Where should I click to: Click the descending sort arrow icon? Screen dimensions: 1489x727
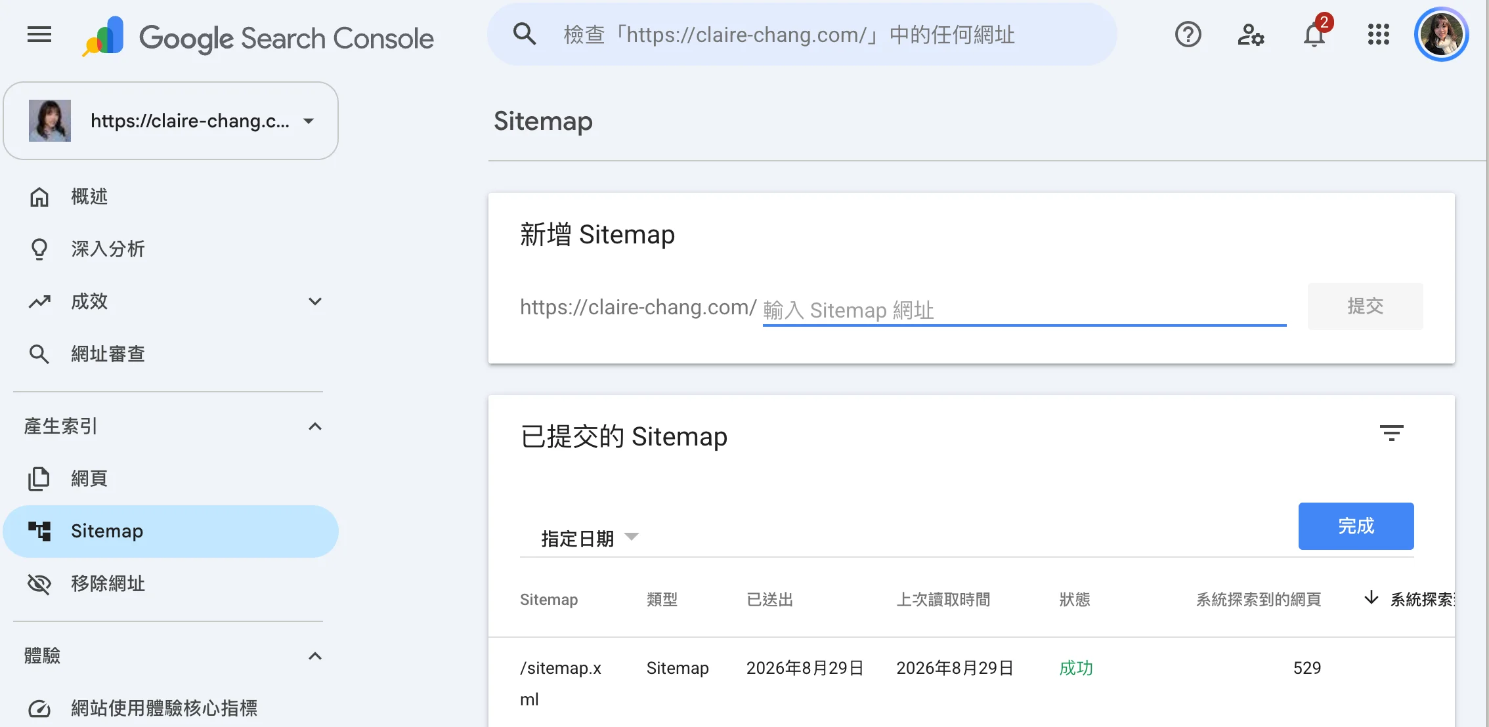(1371, 598)
